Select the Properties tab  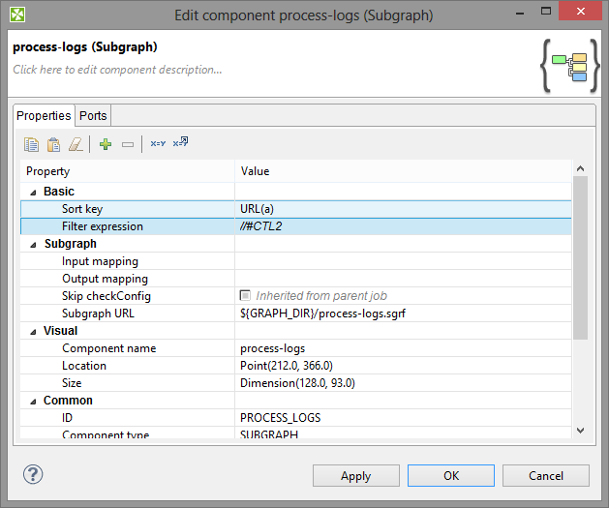click(45, 115)
